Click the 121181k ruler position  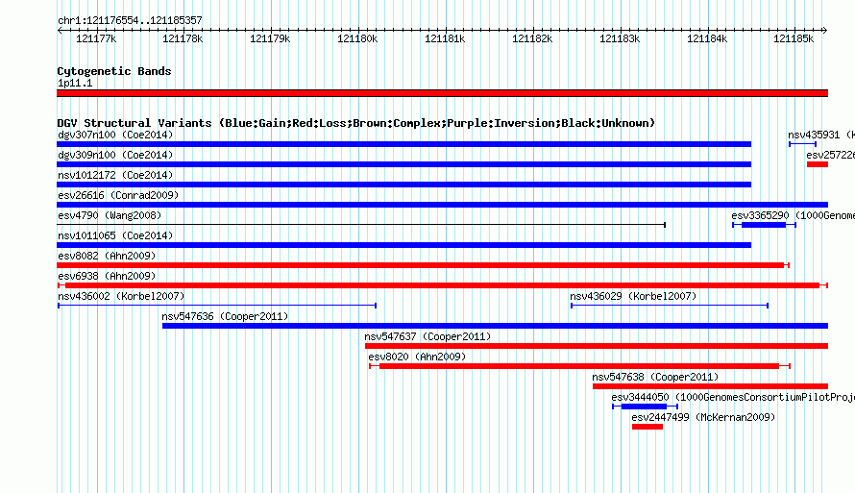click(x=445, y=38)
